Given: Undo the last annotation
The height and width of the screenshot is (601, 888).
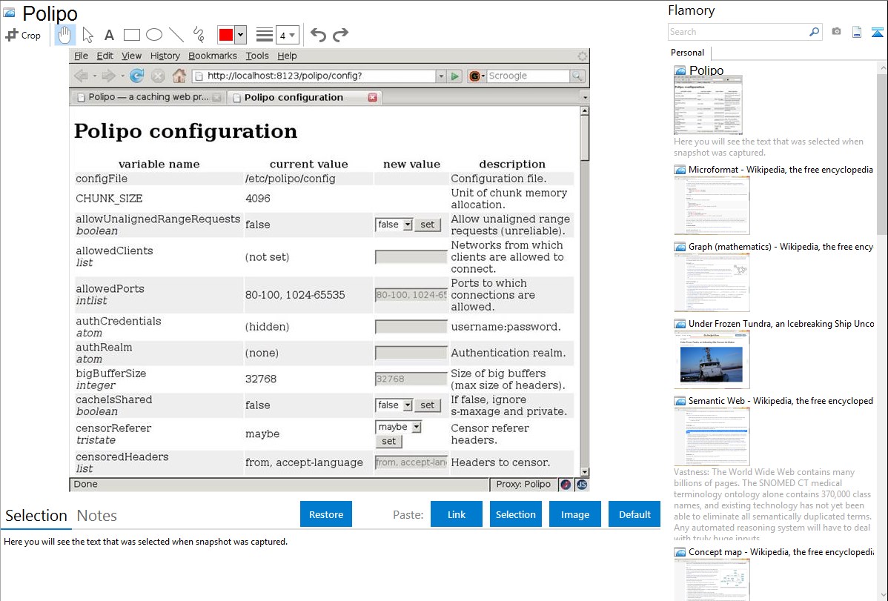Looking at the screenshot, I should [x=318, y=35].
